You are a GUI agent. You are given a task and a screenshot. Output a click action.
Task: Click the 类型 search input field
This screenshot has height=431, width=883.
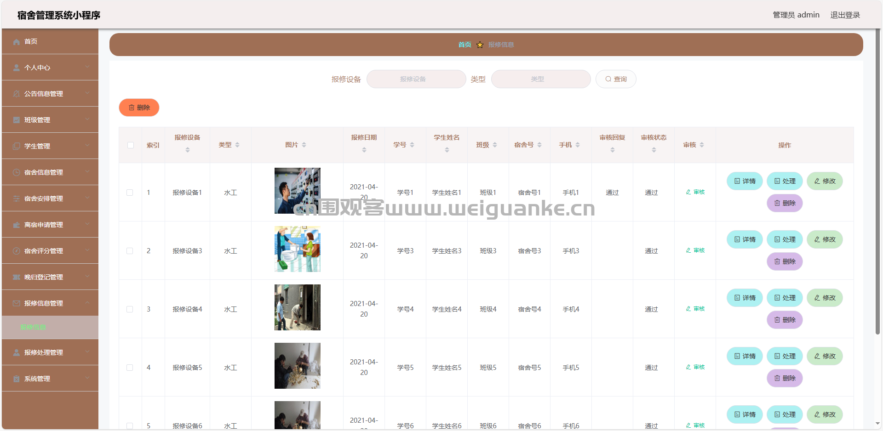point(541,79)
